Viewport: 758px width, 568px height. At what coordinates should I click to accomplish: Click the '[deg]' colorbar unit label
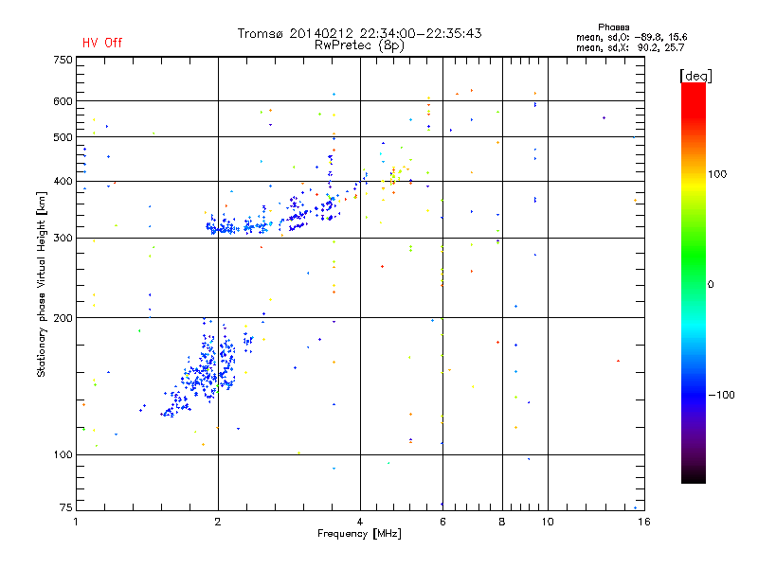coord(695,76)
